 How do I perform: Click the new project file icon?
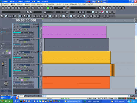pyautogui.click(x=3, y=8)
